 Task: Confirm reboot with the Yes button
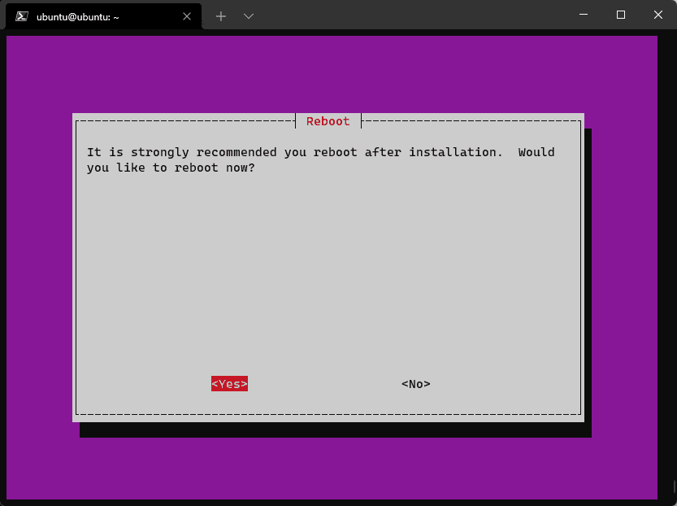point(229,384)
